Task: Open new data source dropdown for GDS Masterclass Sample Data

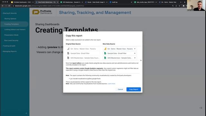Action: pyautogui.click(x=135, y=58)
